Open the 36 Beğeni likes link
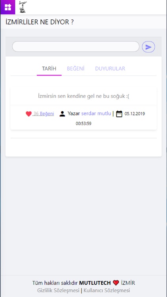167x297 pixels. [44, 114]
